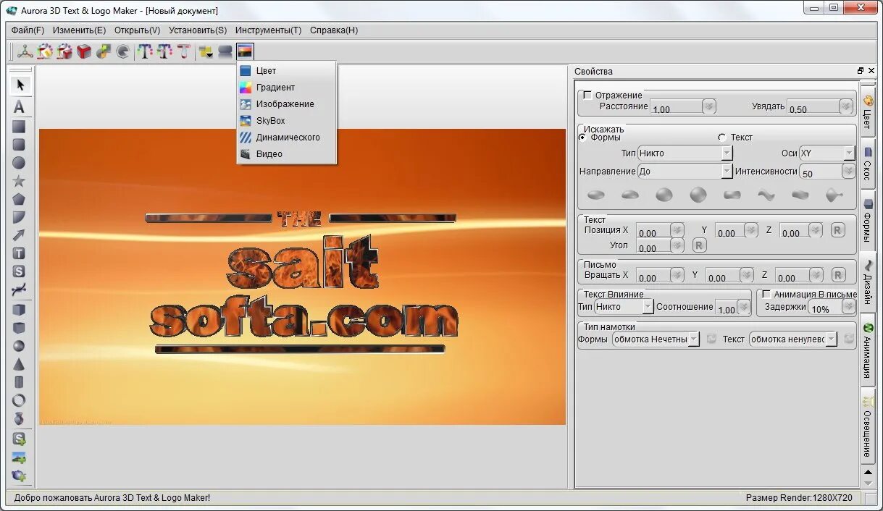The image size is (883, 511).
Task: Choose SkyBox from background menu
Action: coord(287,121)
